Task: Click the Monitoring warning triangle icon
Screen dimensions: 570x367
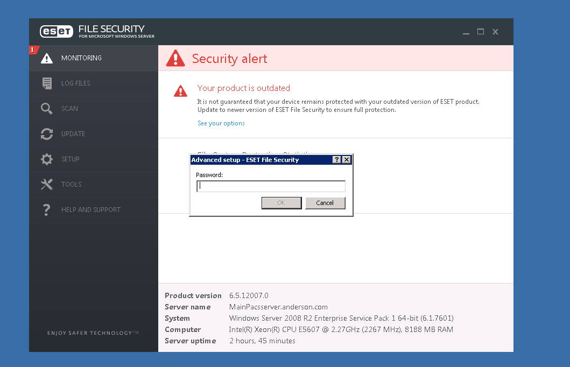Action: coord(46,58)
